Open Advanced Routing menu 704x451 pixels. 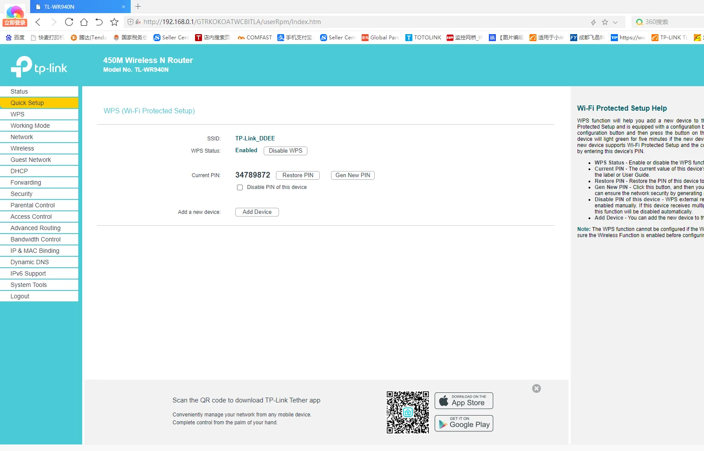point(39,228)
